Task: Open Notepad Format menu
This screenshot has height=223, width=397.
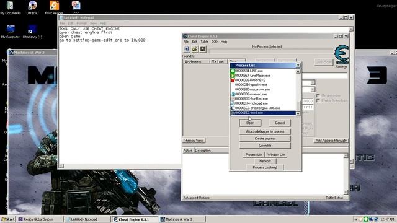Action: pos(81,24)
